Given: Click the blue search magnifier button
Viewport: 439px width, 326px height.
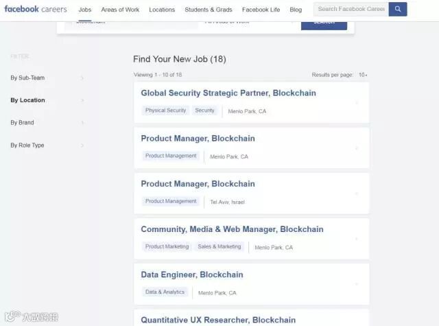Looking at the screenshot, I should click(x=398, y=9).
